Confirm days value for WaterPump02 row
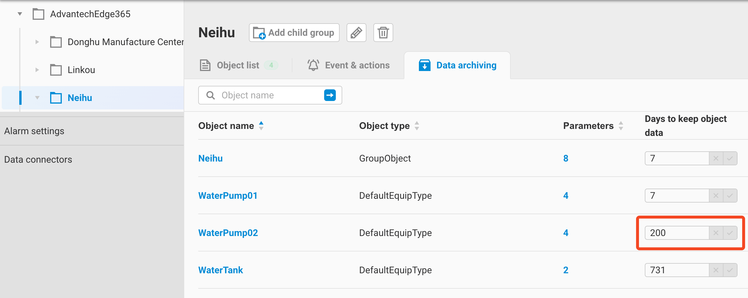Viewport: 748px width, 298px height. [x=730, y=233]
